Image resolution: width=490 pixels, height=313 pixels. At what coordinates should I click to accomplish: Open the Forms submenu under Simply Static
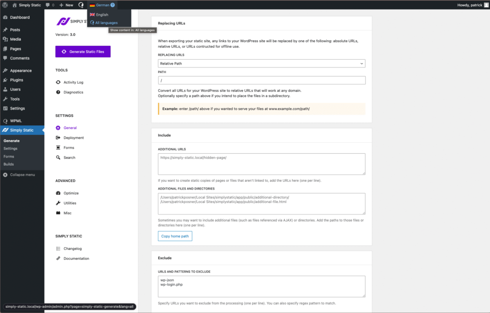click(x=9, y=156)
